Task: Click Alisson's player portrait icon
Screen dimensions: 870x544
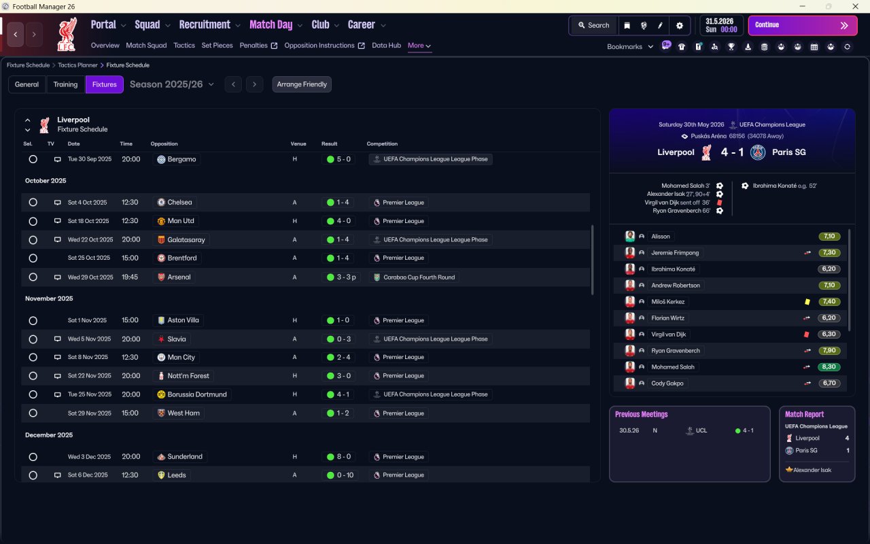Action: pyautogui.click(x=630, y=237)
